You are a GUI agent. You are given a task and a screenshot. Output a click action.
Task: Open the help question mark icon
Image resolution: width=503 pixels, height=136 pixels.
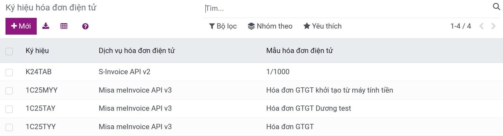[85, 26]
